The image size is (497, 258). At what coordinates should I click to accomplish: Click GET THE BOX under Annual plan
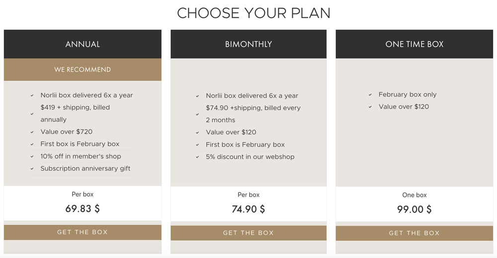(83, 232)
